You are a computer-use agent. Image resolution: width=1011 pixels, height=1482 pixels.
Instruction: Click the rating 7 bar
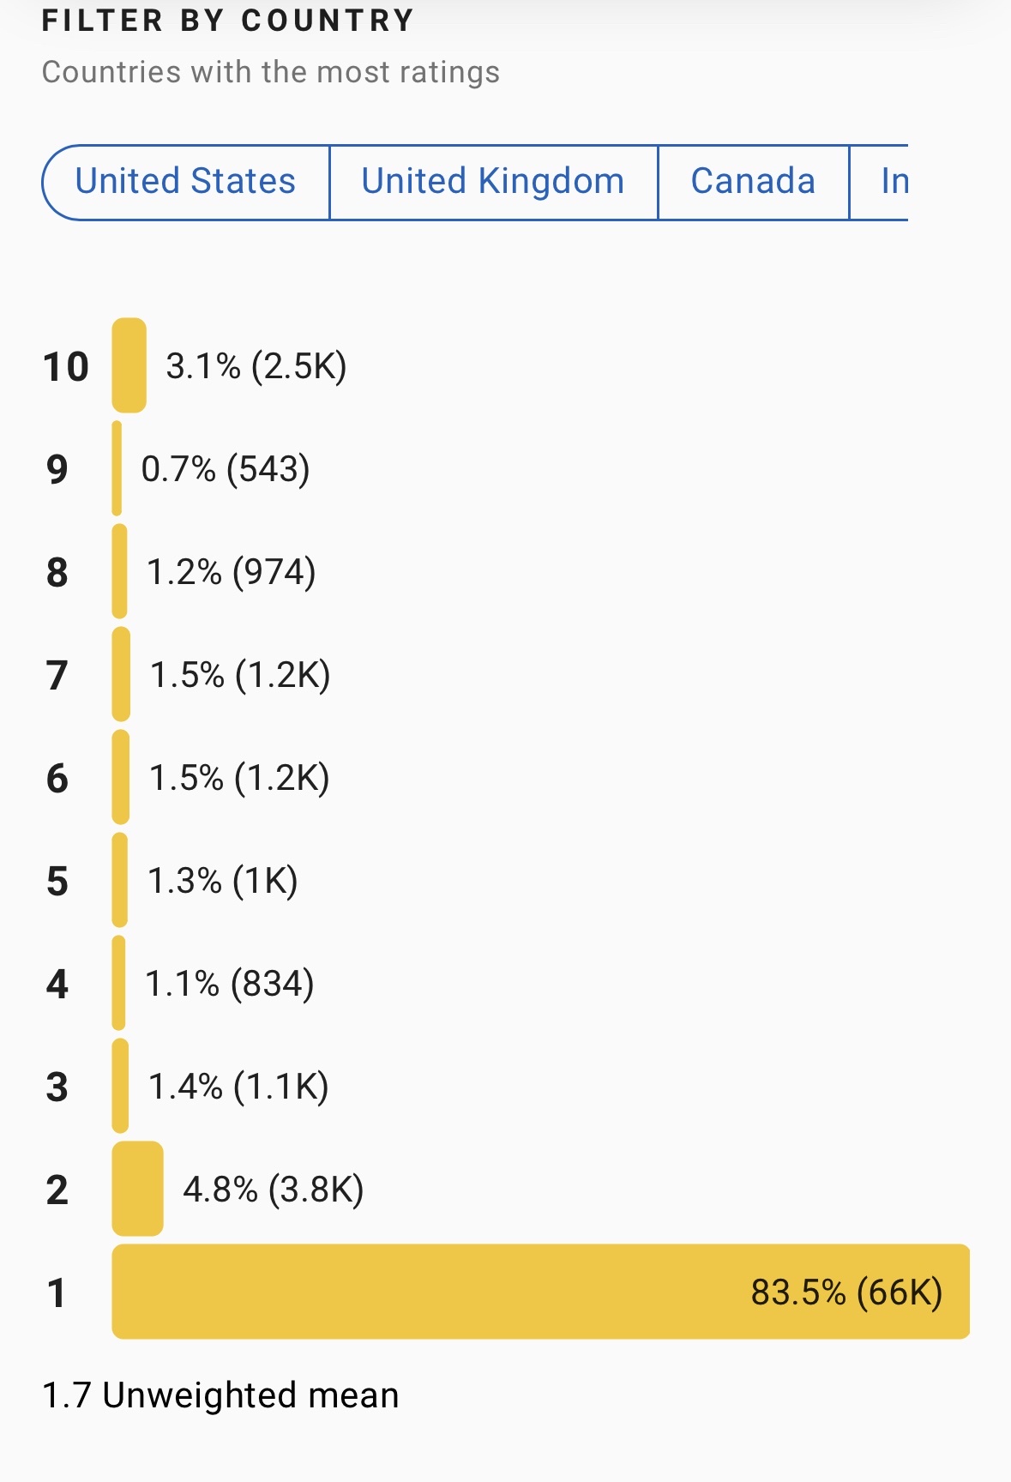121,674
